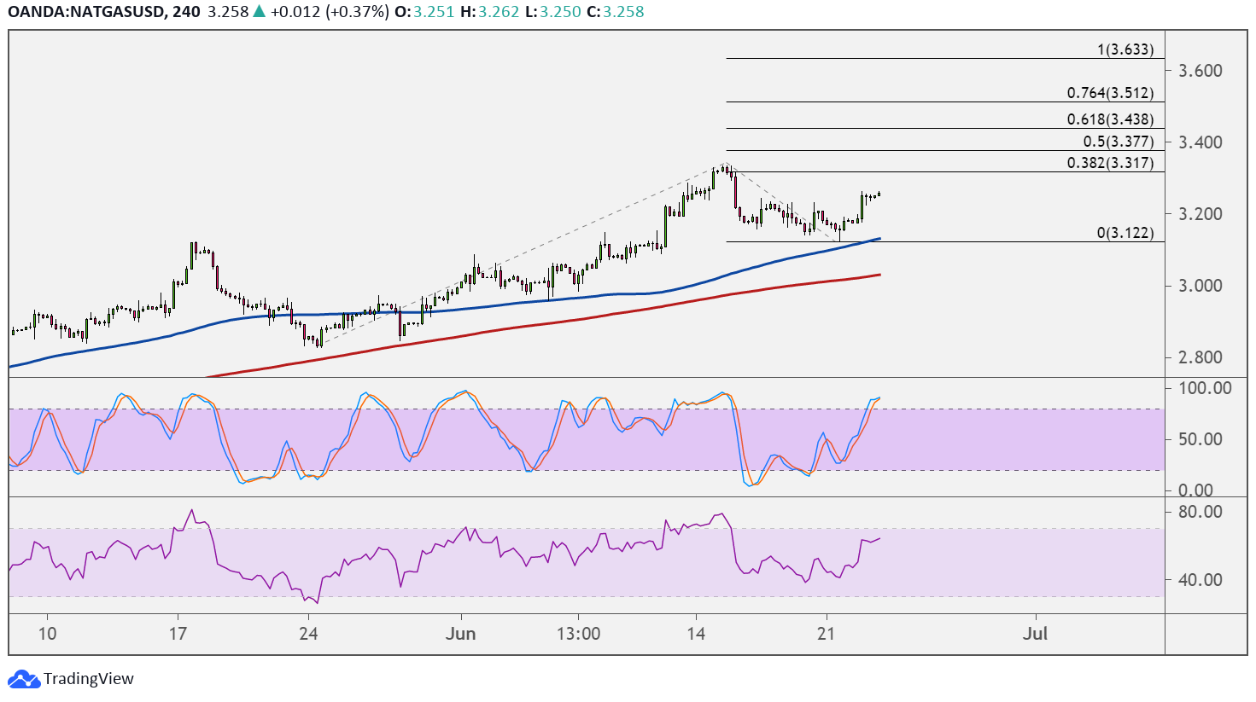Click the 3.400 price axis label
Image resolution: width=1256 pixels, height=702 pixels.
click(x=1201, y=142)
